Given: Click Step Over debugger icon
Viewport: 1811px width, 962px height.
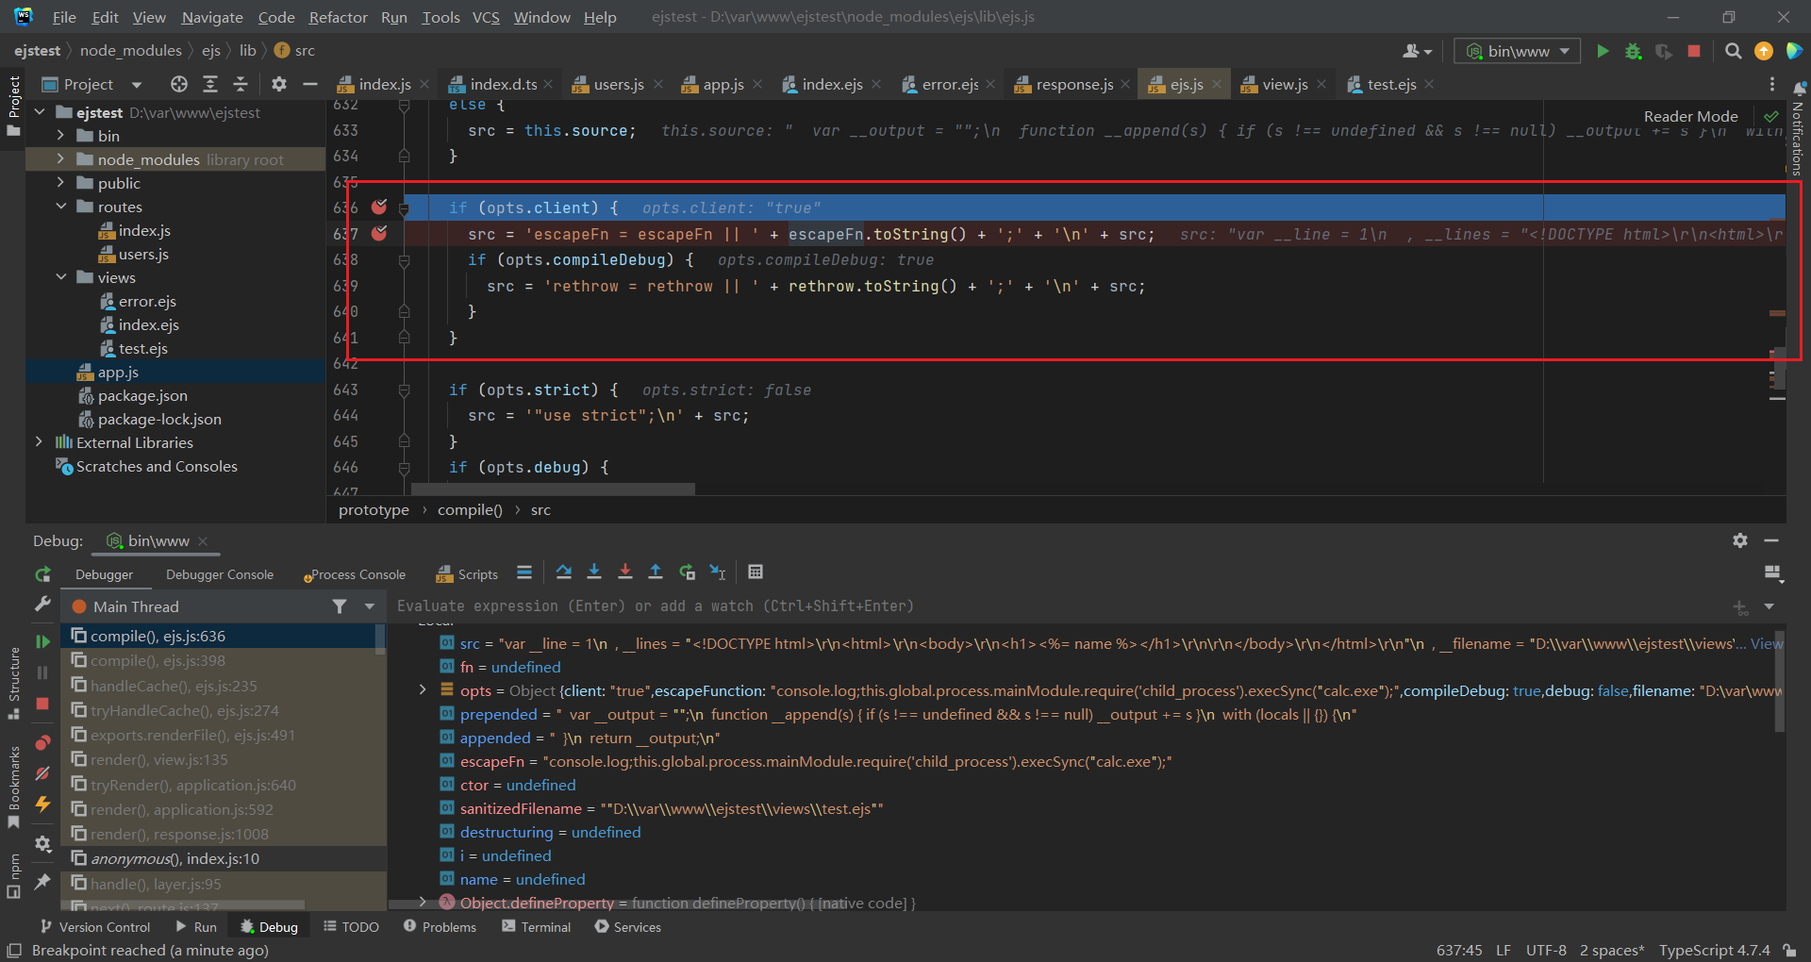Looking at the screenshot, I should [x=563, y=572].
